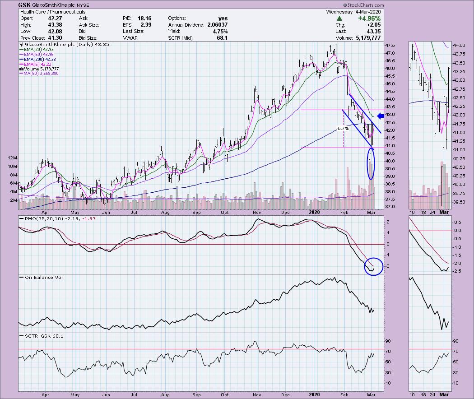Click the EMA(5) 42.22 legend entry
This screenshot has width=474, height=399.
[35, 64]
